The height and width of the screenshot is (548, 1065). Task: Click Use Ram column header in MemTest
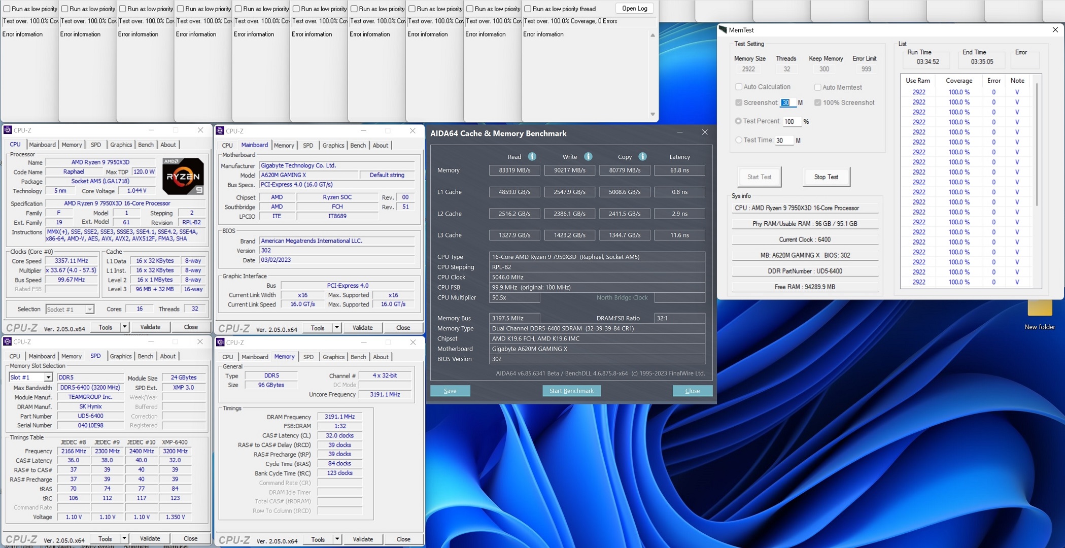click(918, 81)
